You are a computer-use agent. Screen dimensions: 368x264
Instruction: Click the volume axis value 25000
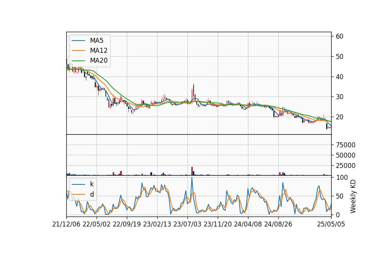click(345, 166)
